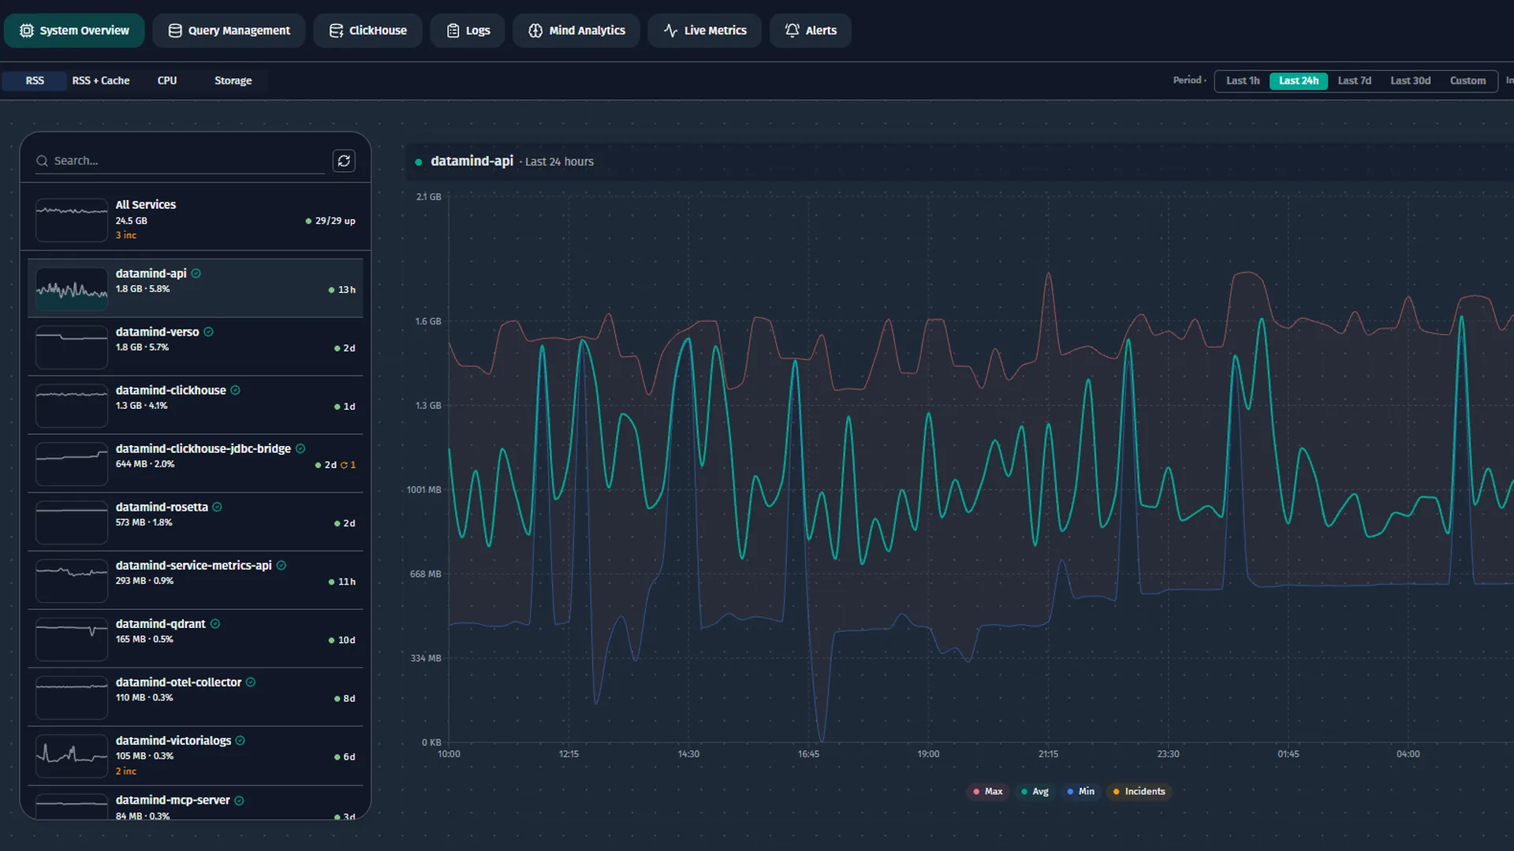Open datamind-victorialogs sparkline thumbnail

(x=72, y=756)
